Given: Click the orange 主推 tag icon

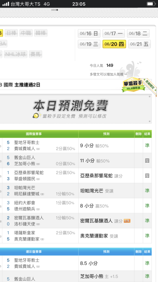Looking at the screenshot, I should [x=127, y=221].
